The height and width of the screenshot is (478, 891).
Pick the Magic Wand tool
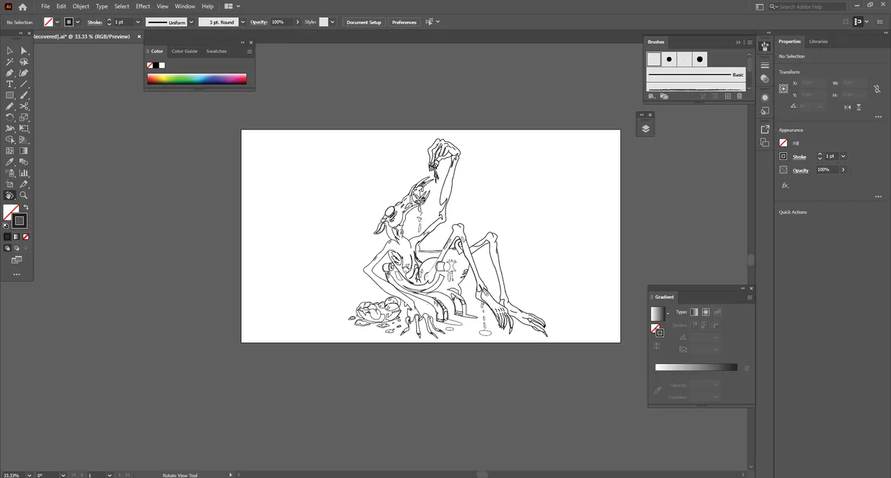click(x=10, y=62)
